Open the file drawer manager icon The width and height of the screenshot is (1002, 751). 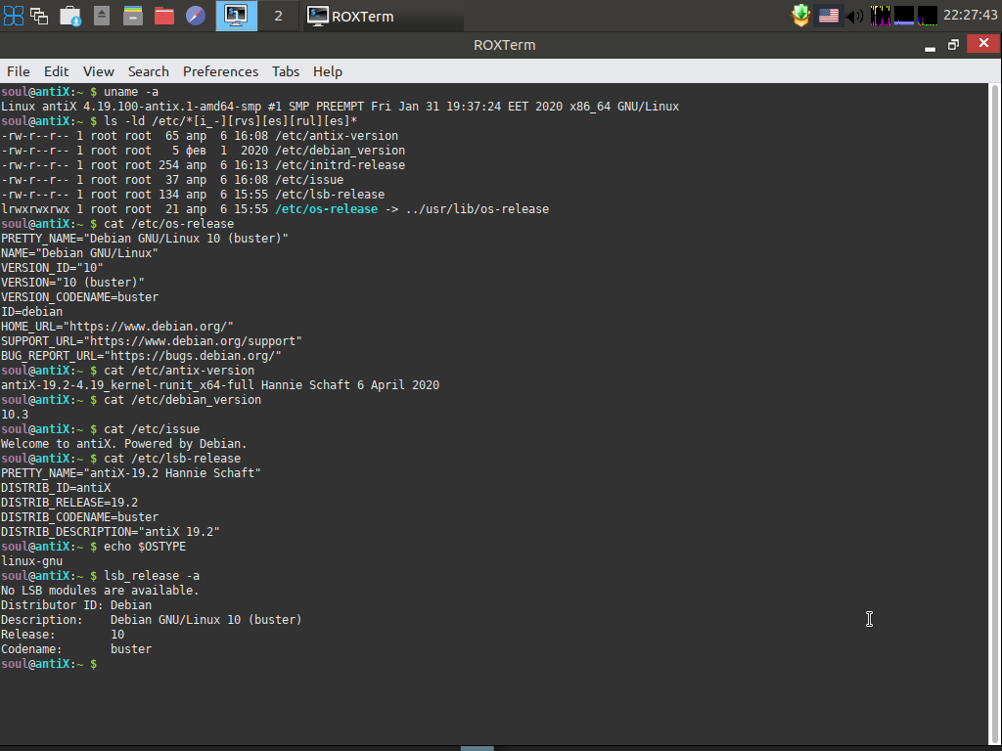click(133, 16)
